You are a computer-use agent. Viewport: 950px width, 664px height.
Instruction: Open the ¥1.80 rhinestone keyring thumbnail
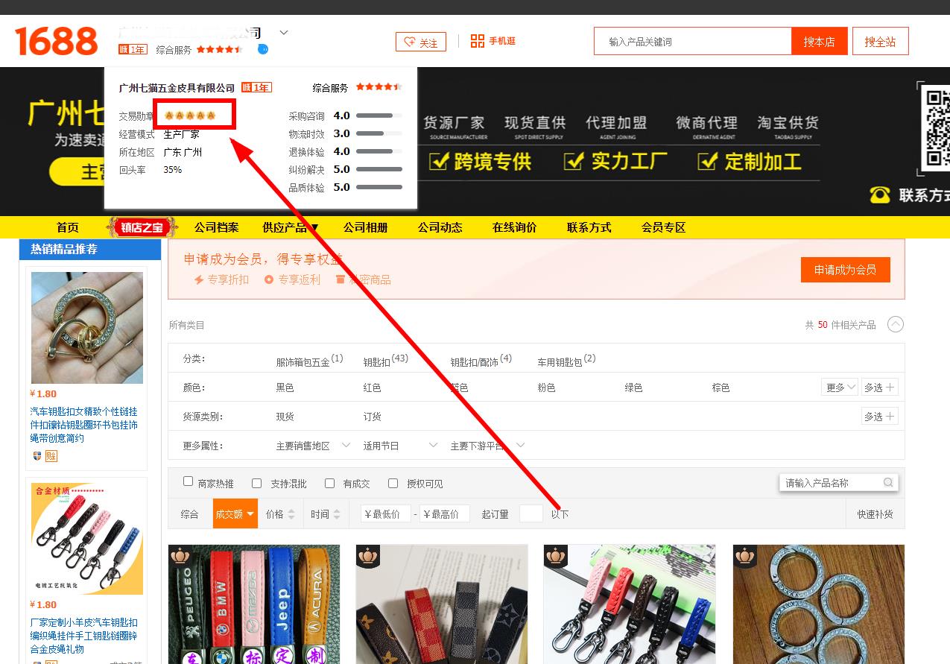pyautogui.click(x=87, y=327)
